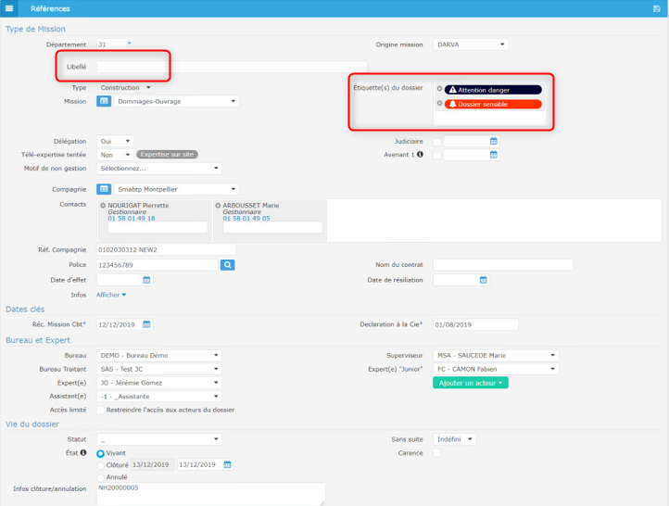Tick the Judiciaire checkbox
Screen dimensions: 669x506
click(437, 142)
